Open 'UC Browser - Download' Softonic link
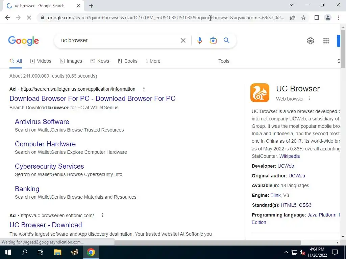The image size is (346, 259). click(x=46, y=225)
